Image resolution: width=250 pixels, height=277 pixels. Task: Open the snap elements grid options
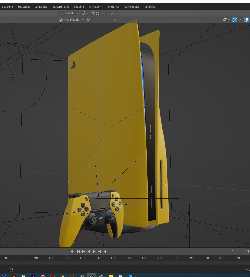tap(98, 13)
